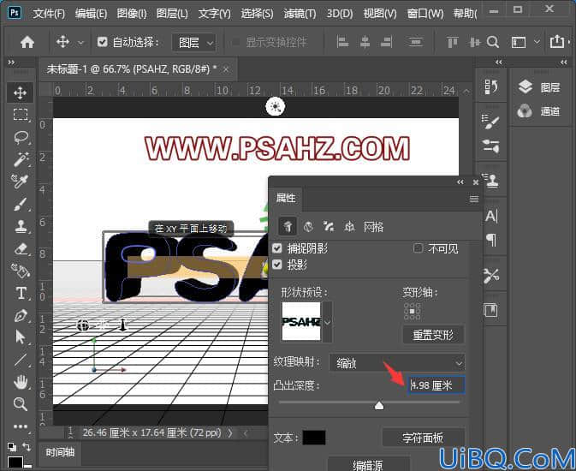The height and width of the screenshot is (471, 576).
Task: Open the Properties panel flyout menu
Action: 474,199
